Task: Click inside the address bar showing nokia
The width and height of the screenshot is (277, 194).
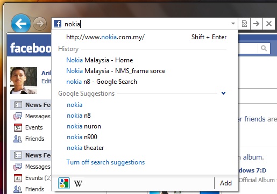Action: pos(145,24)
